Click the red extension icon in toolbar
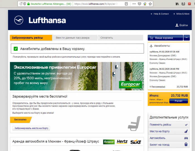Image resolution: width=195 pixels, height=151 pixels. 189,4
